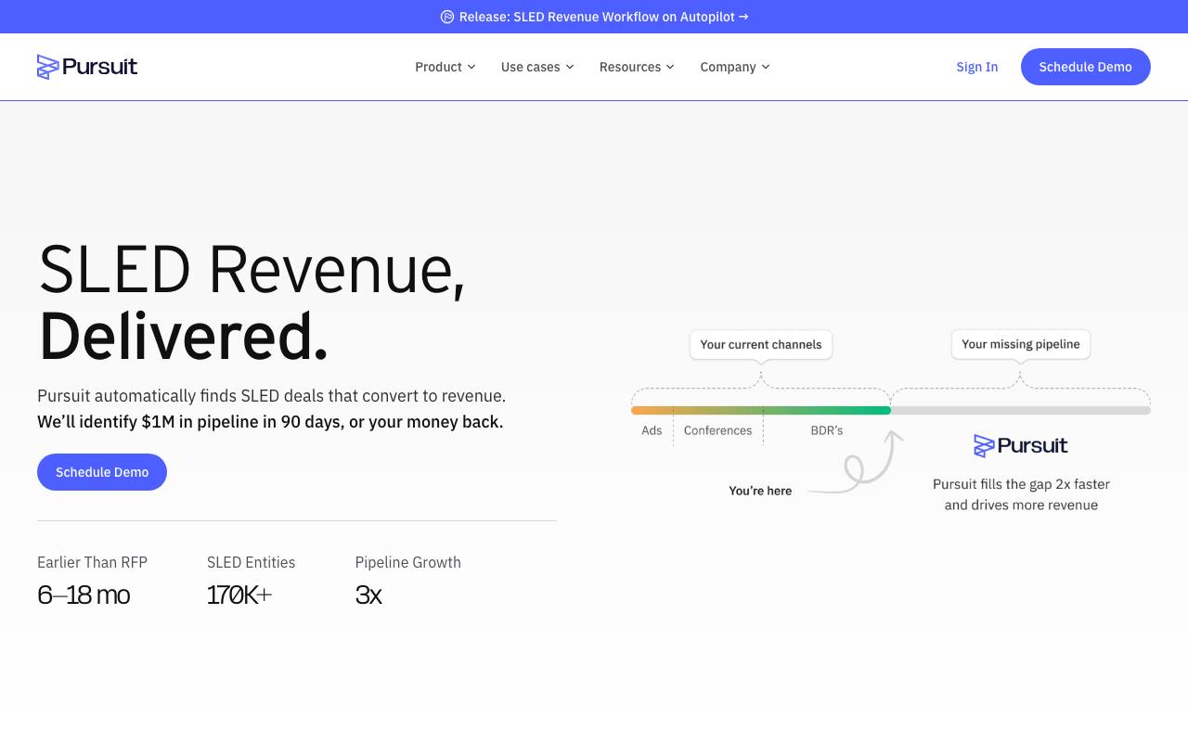
Task: Go to Sign In
Action: click(977, 67)
